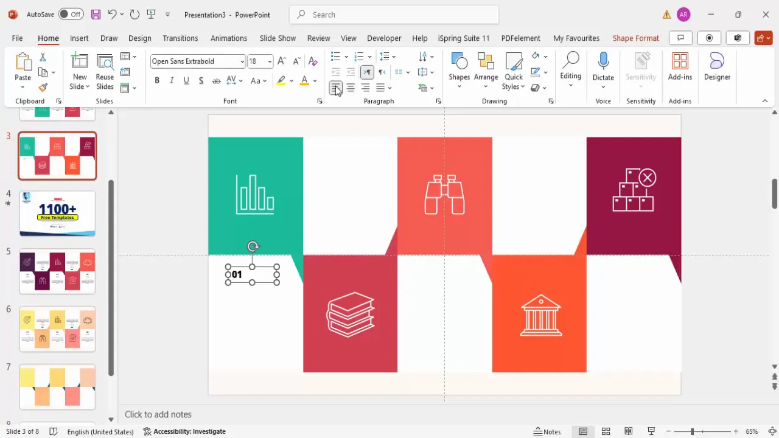
Task: Switch to Reading View
Action: click(x=628, y=431)
